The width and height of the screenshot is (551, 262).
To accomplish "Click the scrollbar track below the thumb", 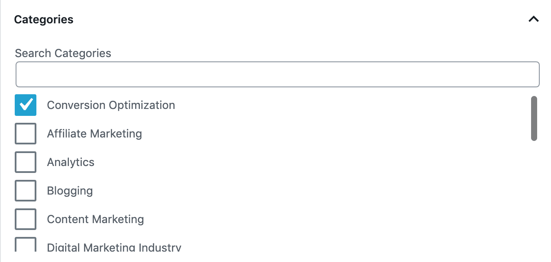I will tap(534, 195).
